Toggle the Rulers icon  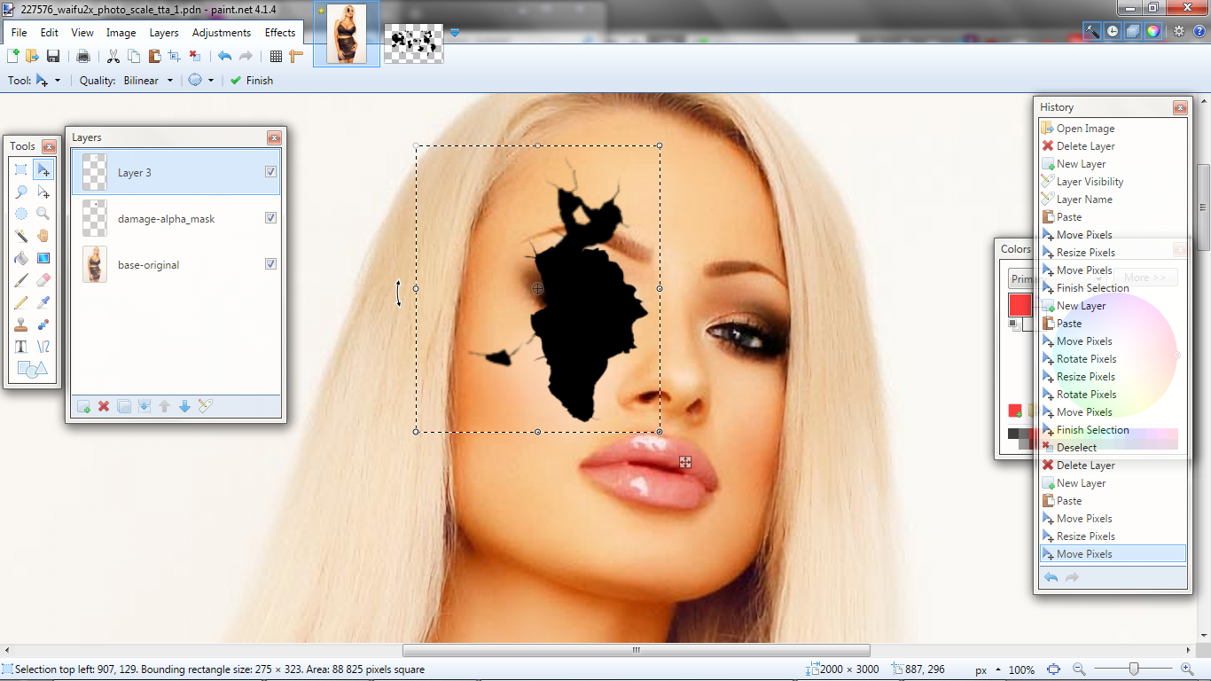pos(296,56)
